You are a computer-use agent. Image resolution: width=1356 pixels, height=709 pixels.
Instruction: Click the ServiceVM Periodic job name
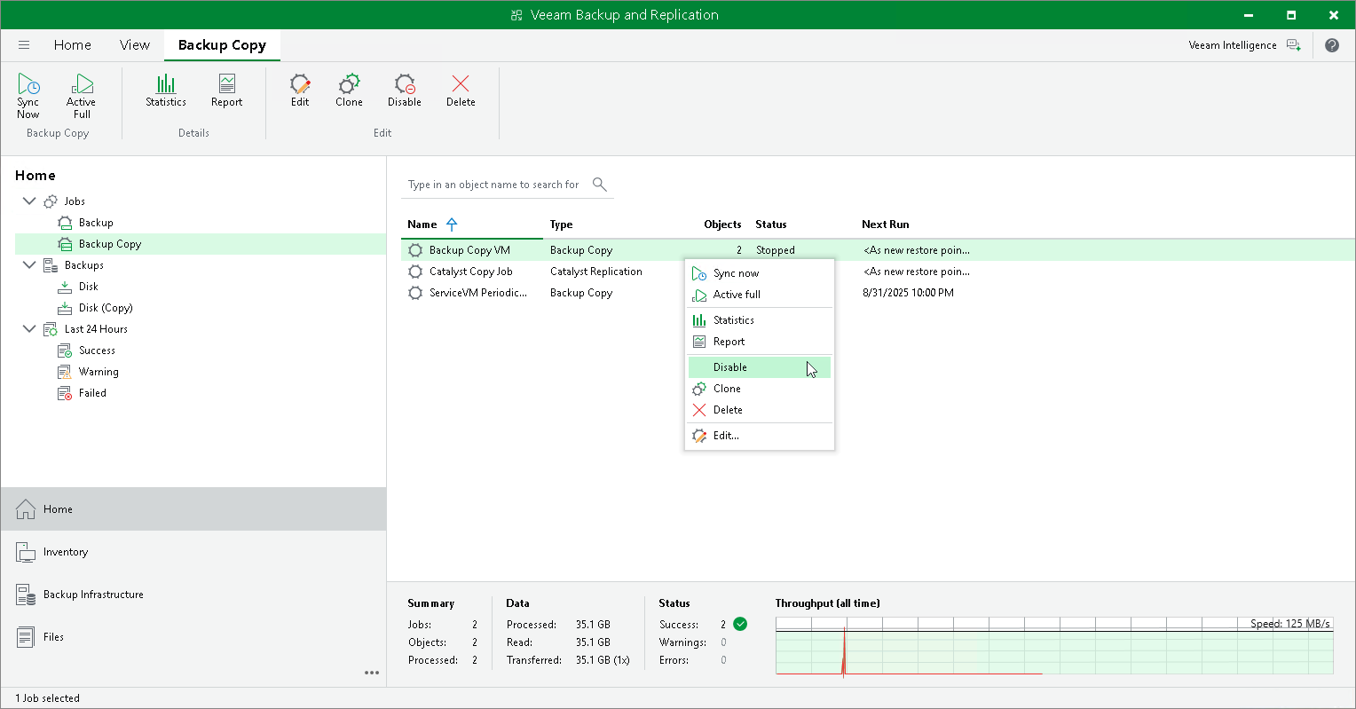pyautogui.click(x=478, y=293)
